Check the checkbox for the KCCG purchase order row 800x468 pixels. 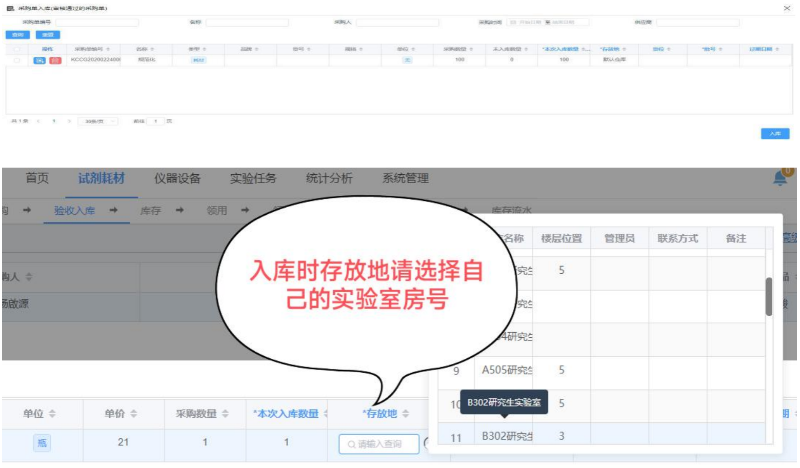pyautogui.click(x=17, y=60)
